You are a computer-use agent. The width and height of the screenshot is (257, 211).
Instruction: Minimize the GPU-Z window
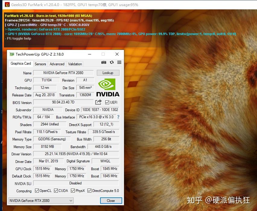[90, 54]
